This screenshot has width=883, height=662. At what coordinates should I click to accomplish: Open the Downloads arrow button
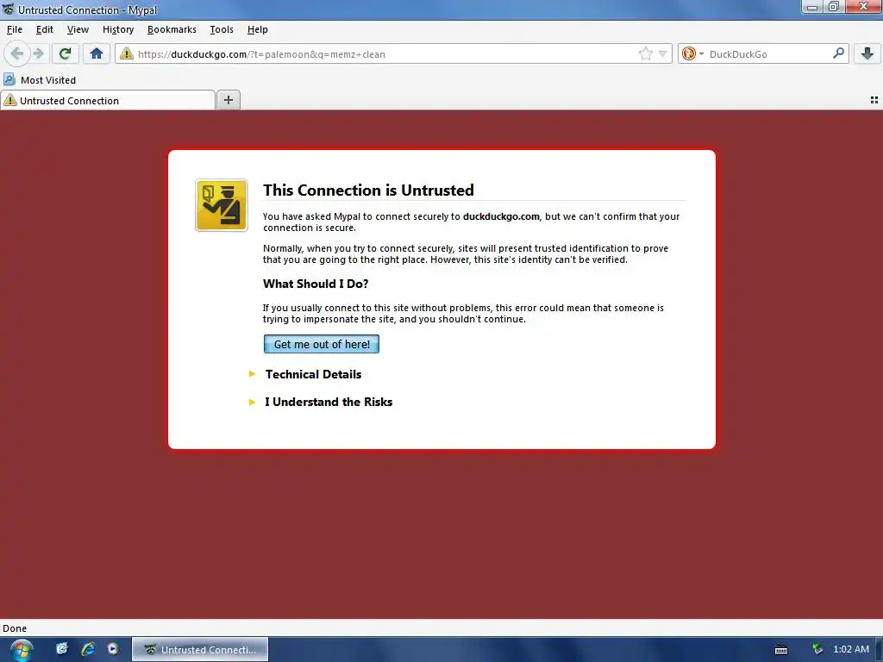click(x=867, y=53)
